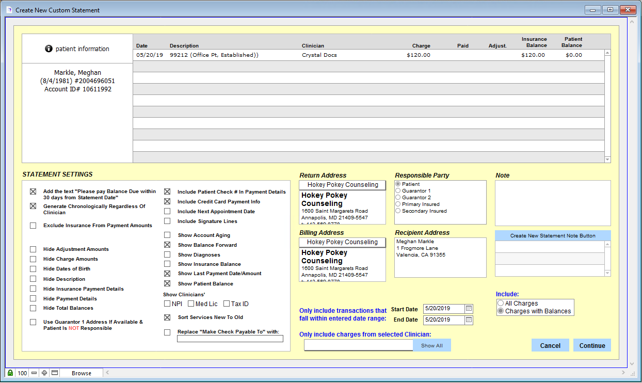The width and height of the screenshot is (642, 383).
Task: Open the Return Address Hokey Pokey Counseling dropdown
Action: pos(342,185)
